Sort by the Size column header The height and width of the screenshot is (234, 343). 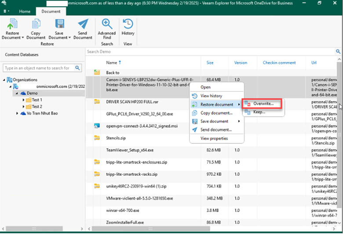210,62
